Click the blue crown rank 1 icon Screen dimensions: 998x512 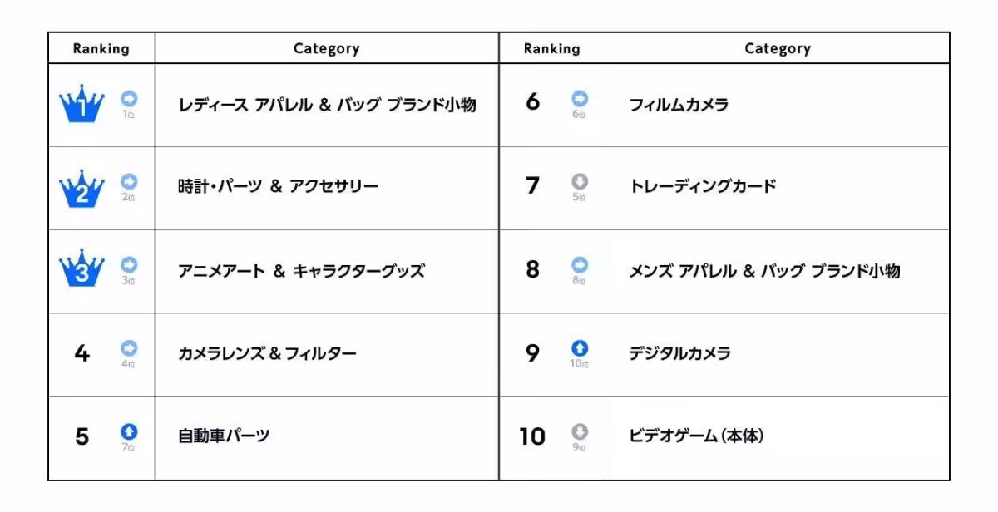coord(82,106)
